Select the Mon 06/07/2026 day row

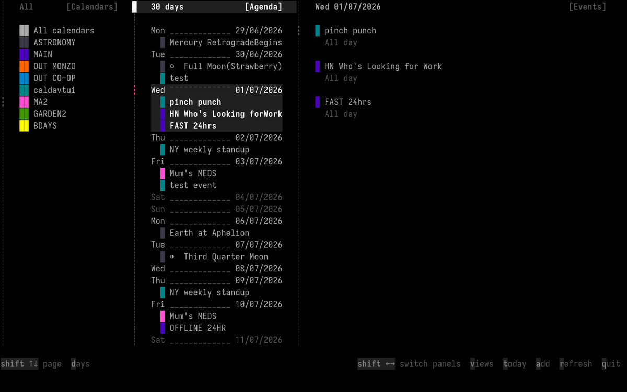(x=216, y=221)
